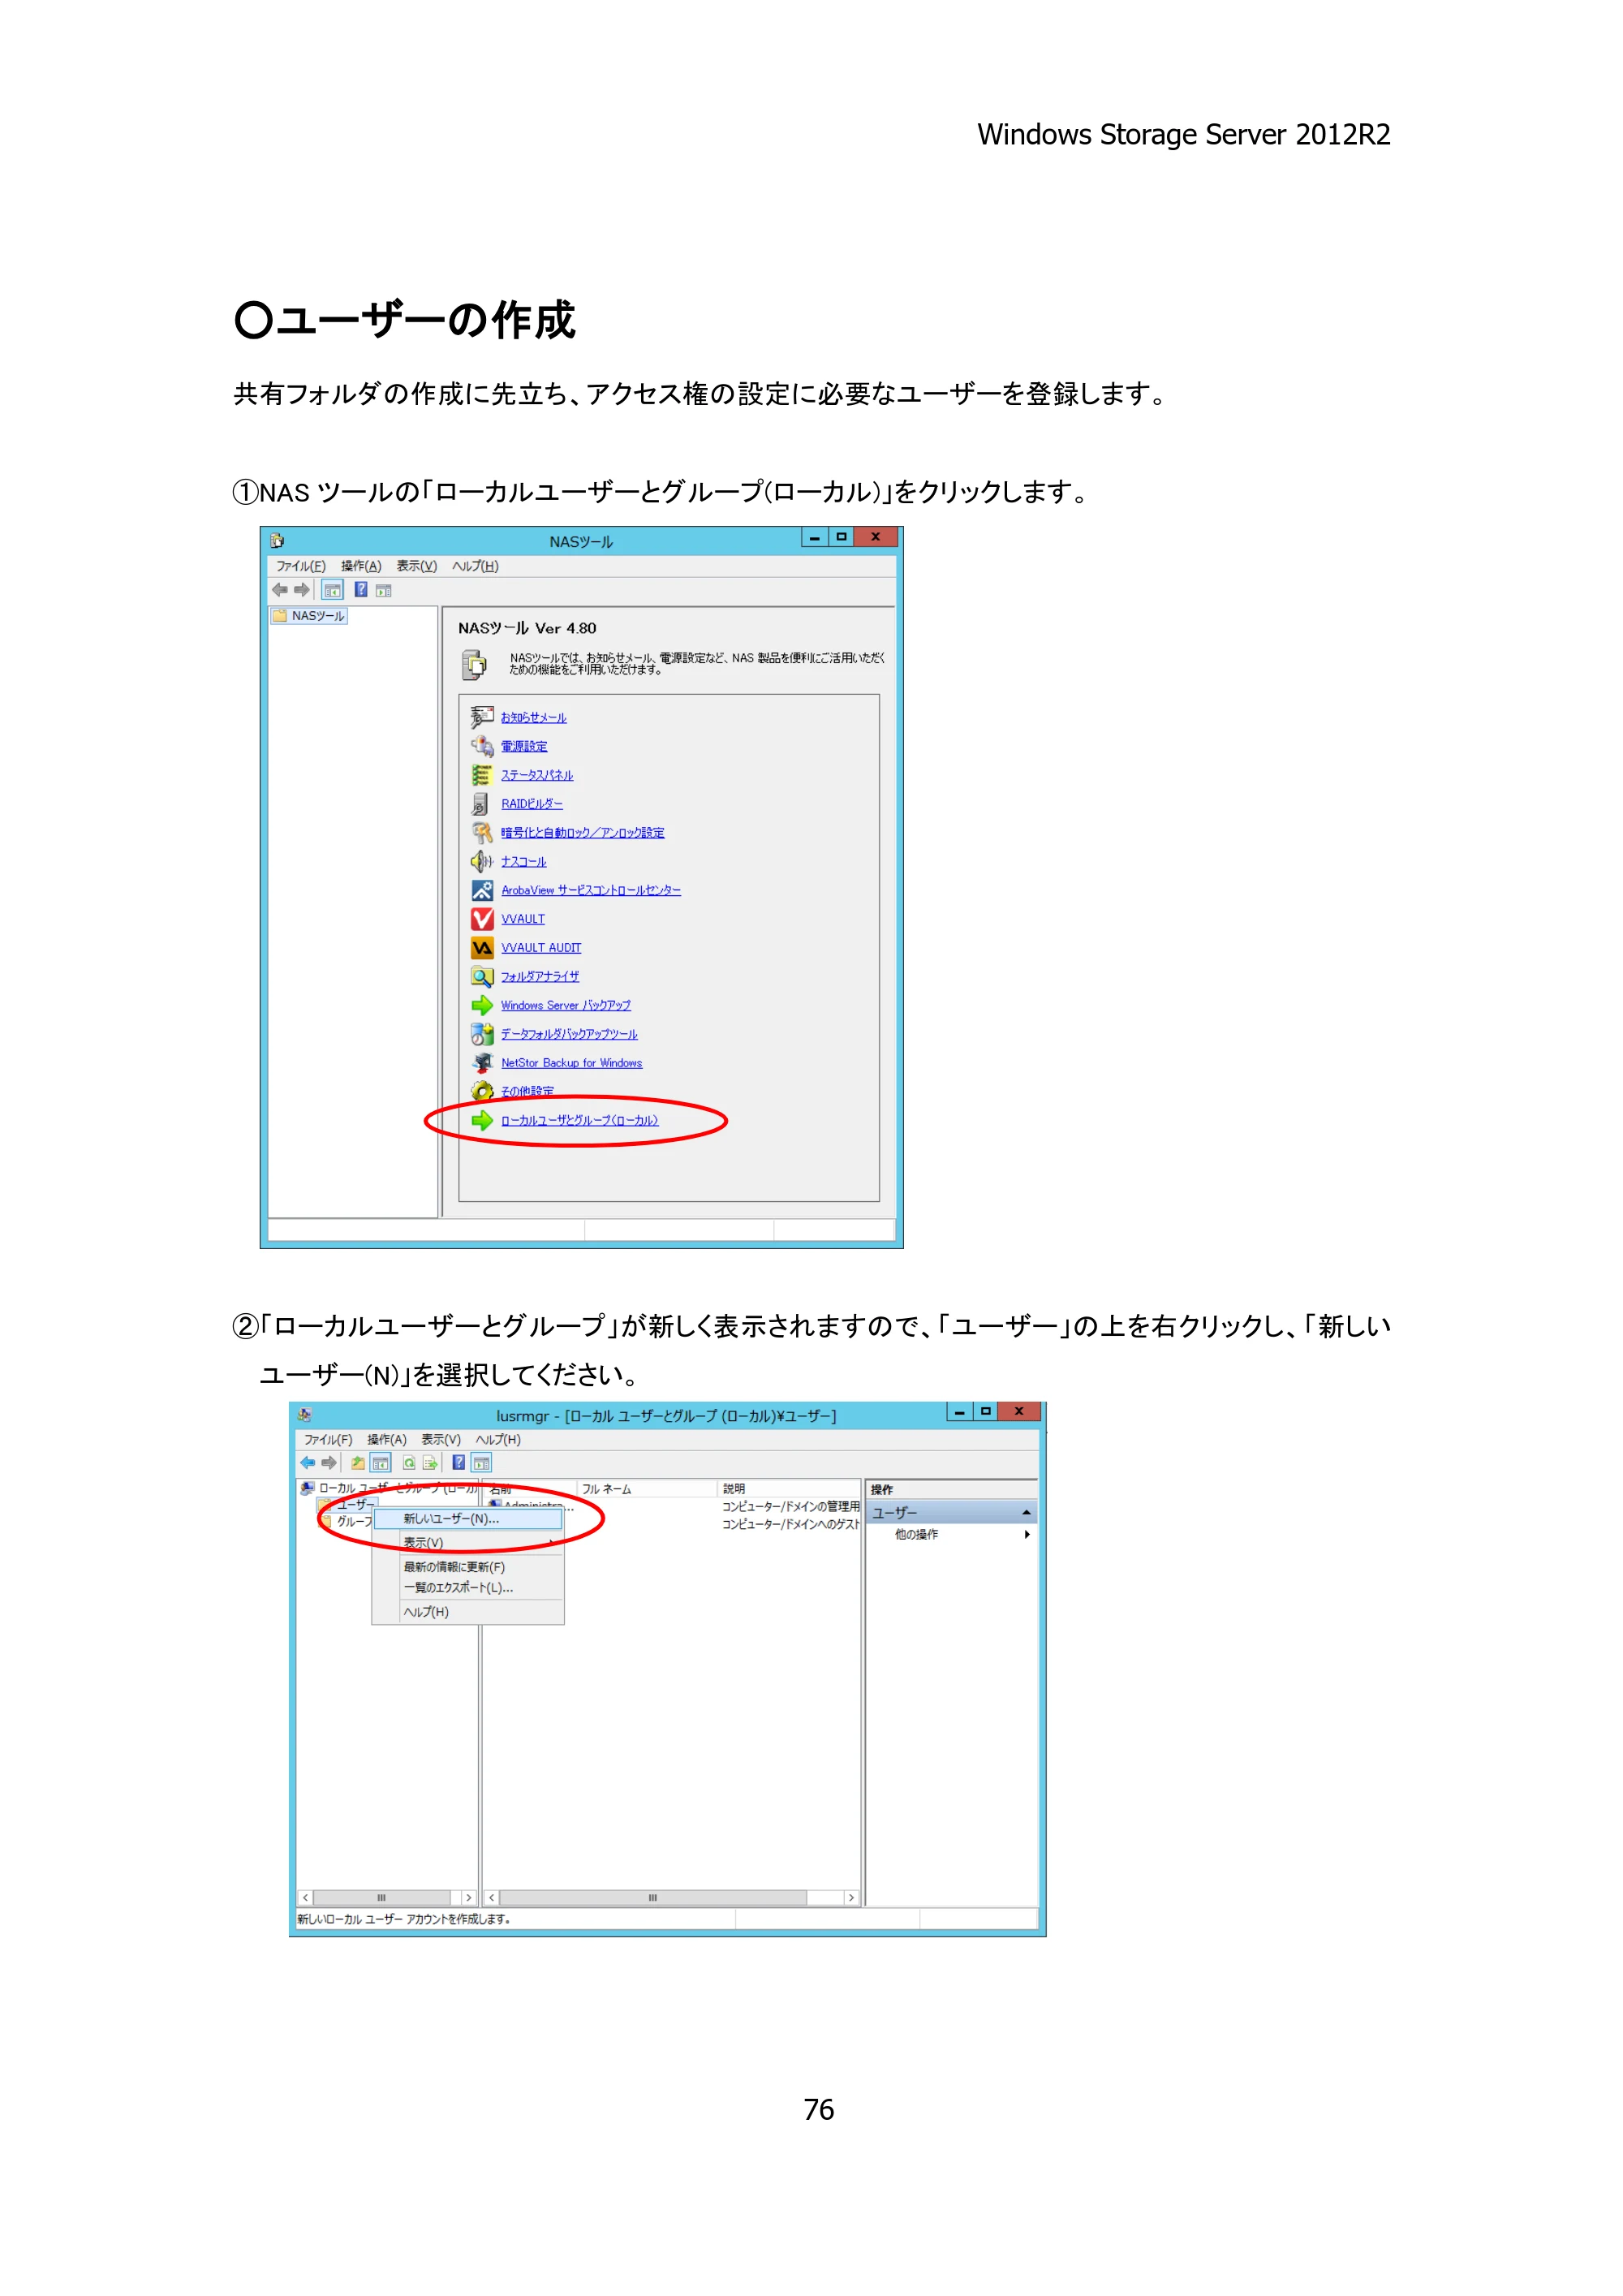This screenshot has height=2296, width=1623.
Task: Click show/hide console tree icon in NASツール toolbar
Action: [x=333, y=590]
